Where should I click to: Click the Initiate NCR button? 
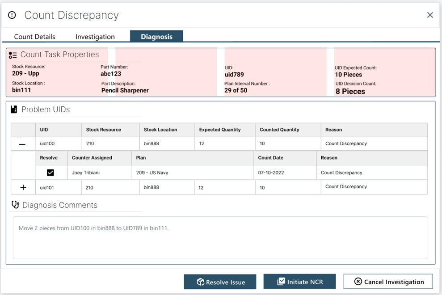pyautogui.click(x=299, y=281)
